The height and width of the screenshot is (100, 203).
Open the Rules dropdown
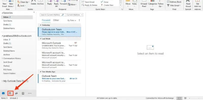pyautogui.click(x=134, y=4)
